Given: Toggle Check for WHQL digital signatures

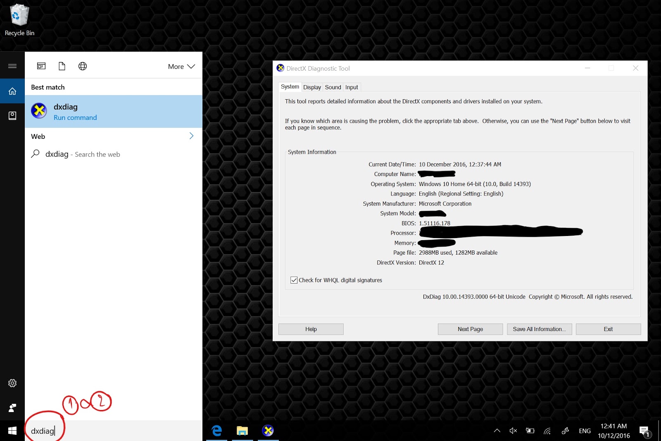Looking at the screenshot, I should pyautogui.click(x=294, y=280).
